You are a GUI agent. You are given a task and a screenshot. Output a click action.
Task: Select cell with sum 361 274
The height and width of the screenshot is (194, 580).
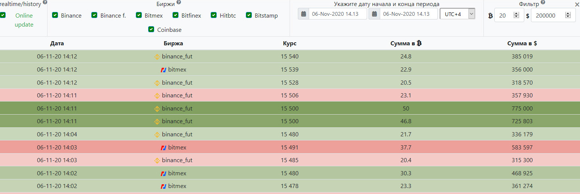pyautogui.click(x=522, y=186)
